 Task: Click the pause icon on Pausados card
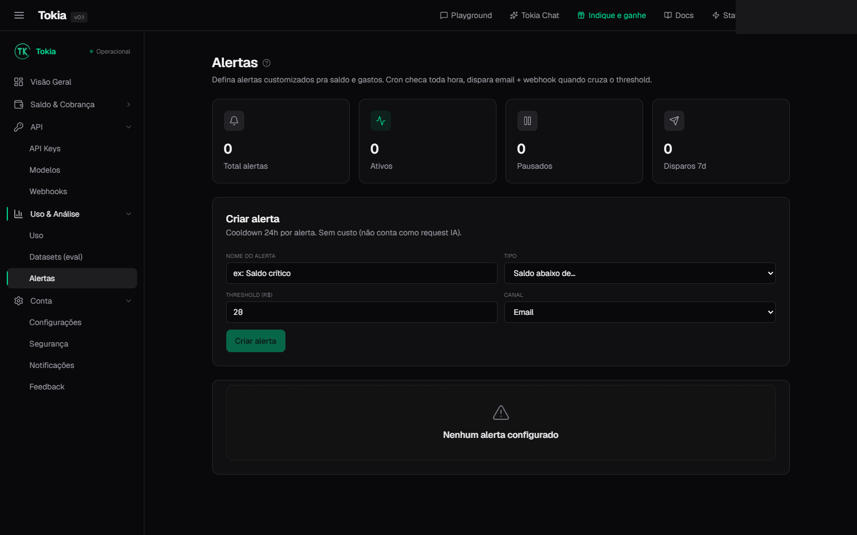click(x=528, y=121)
